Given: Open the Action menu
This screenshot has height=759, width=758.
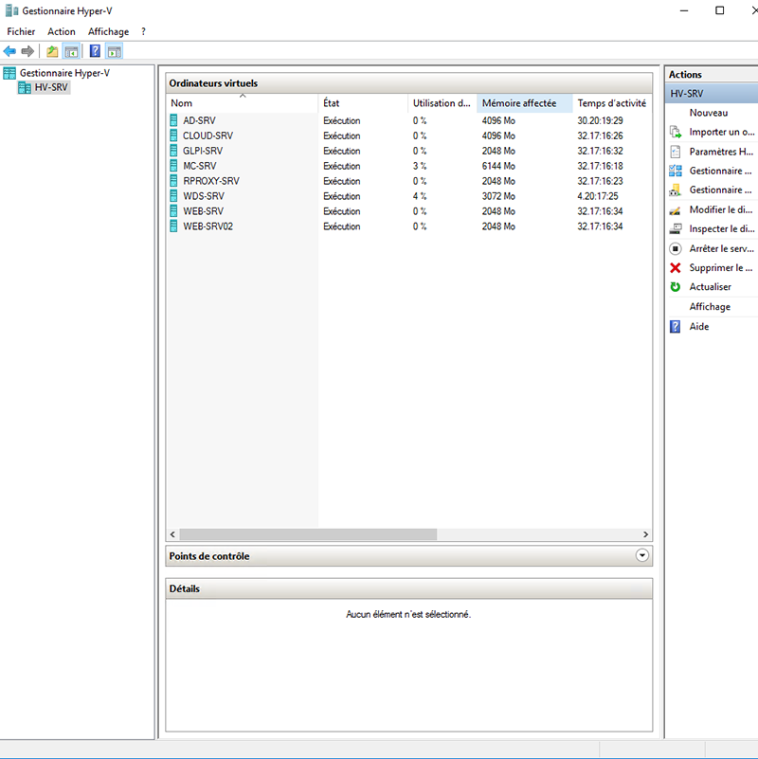Looking at the screenshot, I should pos(62,31).
